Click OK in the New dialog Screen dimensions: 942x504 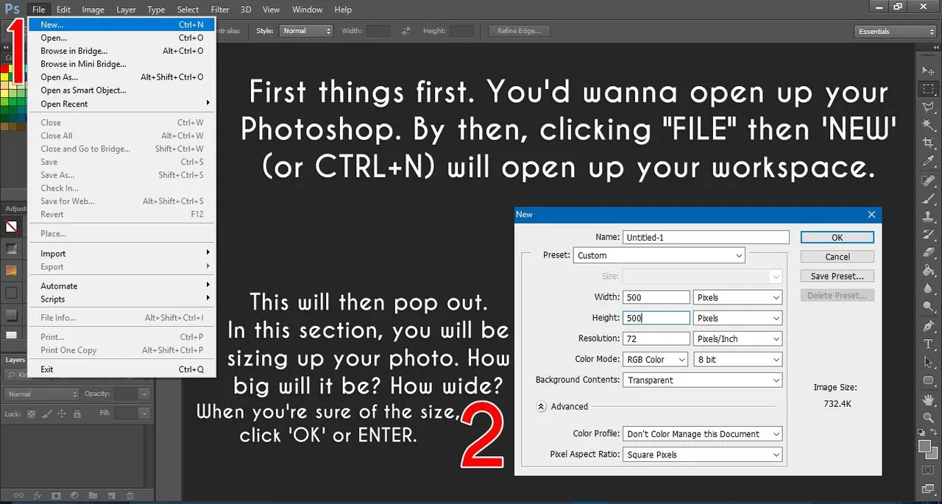tap(837, 238)
